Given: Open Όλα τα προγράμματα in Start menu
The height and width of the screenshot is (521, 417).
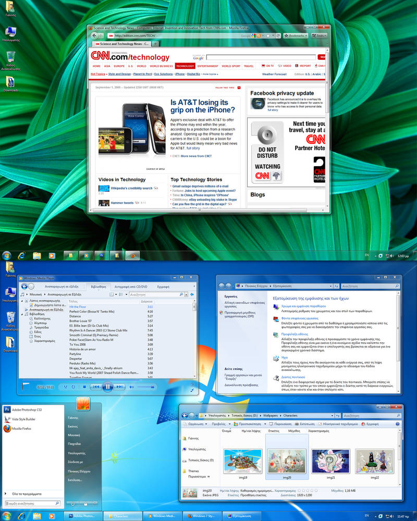Looking at the screenshot, I should click(x=33, y=494).
